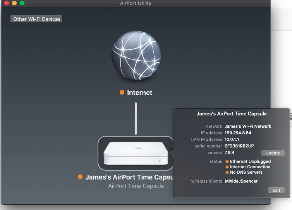Screen dimensions: 292x210
Task: Click the No DNS Servers status item
Action: (x=246, y=172)
